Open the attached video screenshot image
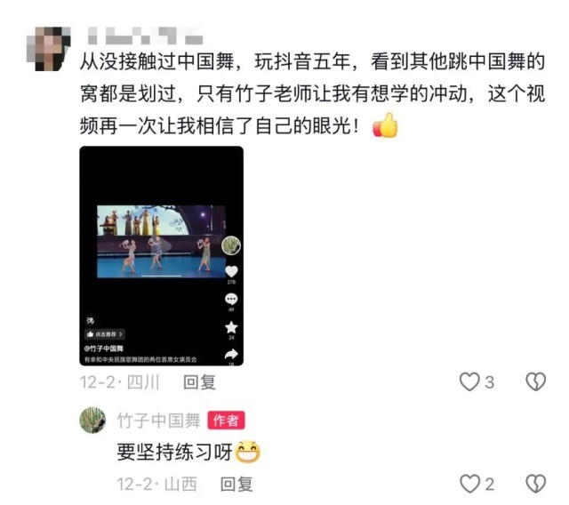The image size is (569, 505). click(162, 256)
